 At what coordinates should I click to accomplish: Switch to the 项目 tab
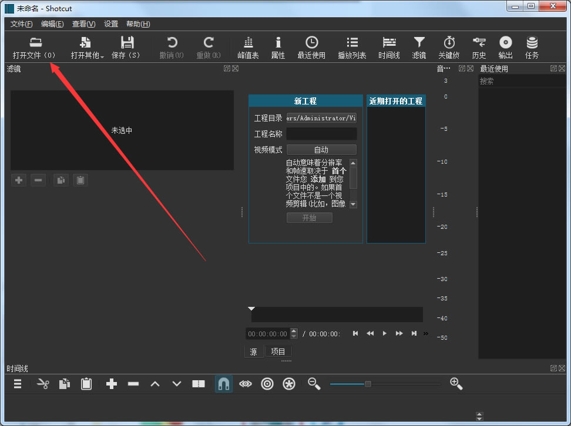tap(278, 351)
